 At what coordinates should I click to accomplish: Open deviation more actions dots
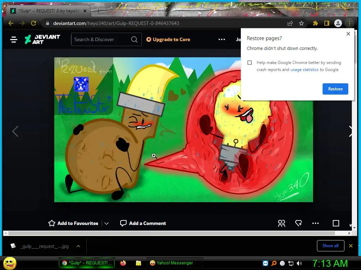tap(316, 223)
